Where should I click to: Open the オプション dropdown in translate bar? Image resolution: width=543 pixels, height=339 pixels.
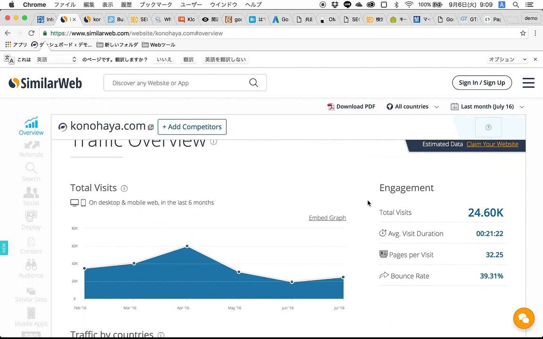[507, 59]
